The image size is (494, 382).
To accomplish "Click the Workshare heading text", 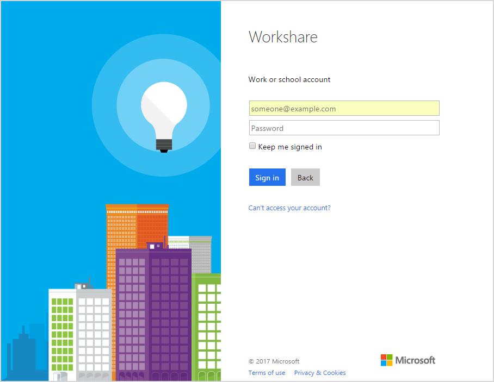I will pos(283,37).
